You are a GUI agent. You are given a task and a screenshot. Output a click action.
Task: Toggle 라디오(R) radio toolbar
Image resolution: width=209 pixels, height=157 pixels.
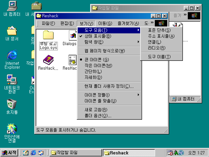(x=161, y=48)
